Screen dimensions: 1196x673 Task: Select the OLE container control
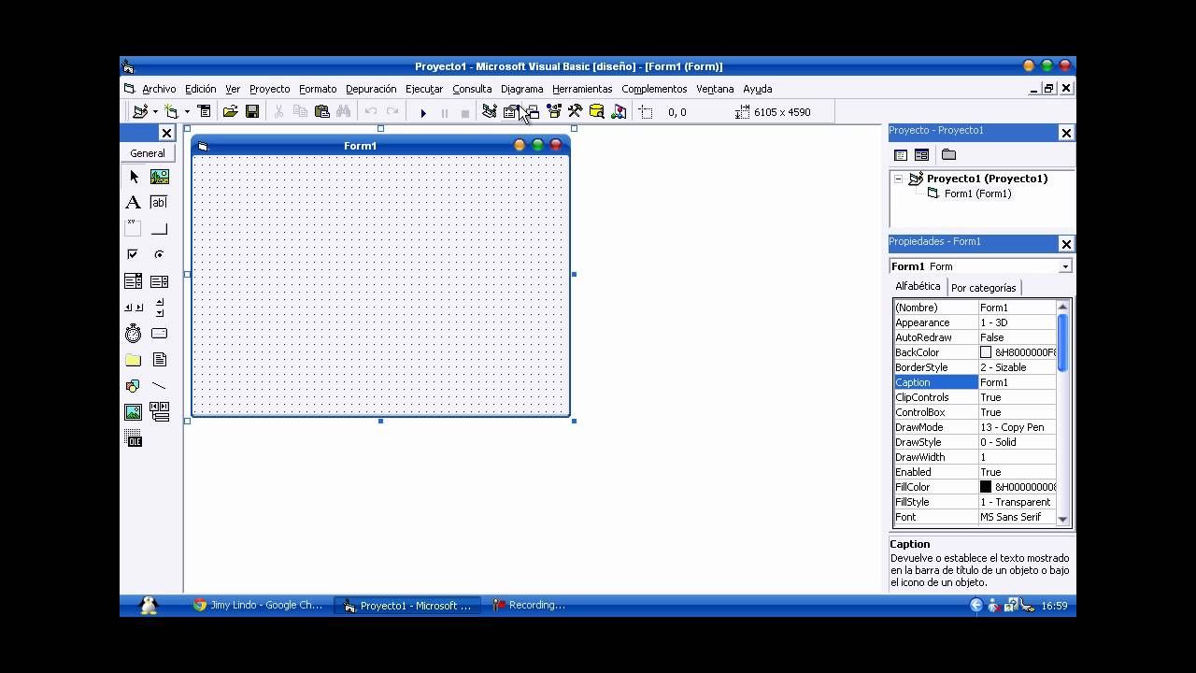coord(133,437)
